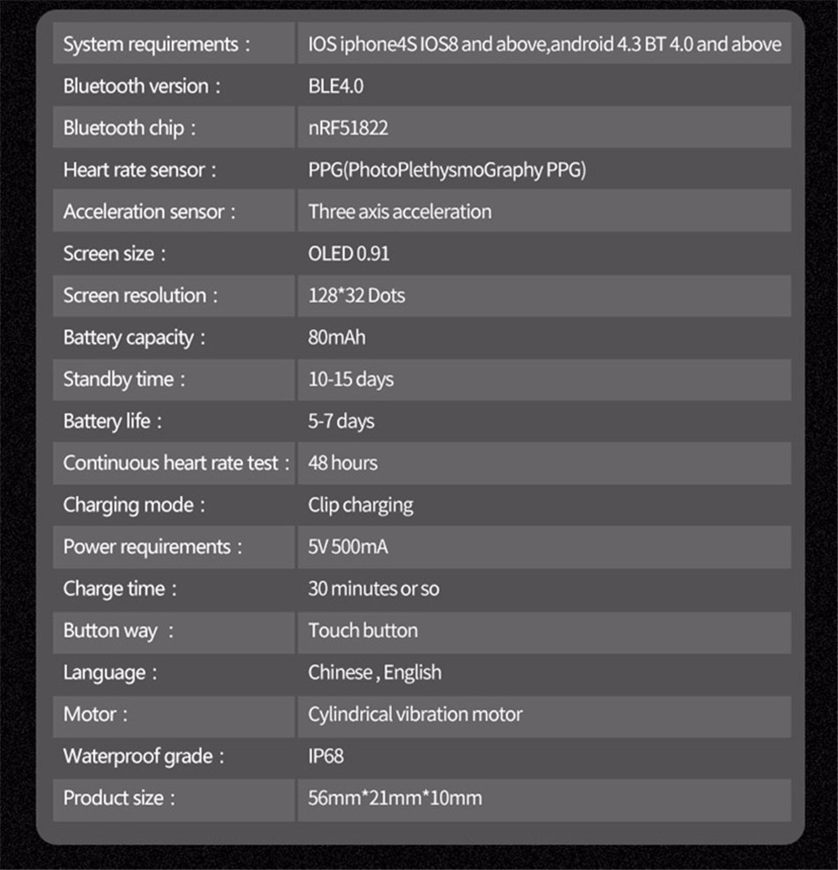Click the Three axis acceleration cell
Viewport: 838px width, 870px height.
[x=544, y=211]
